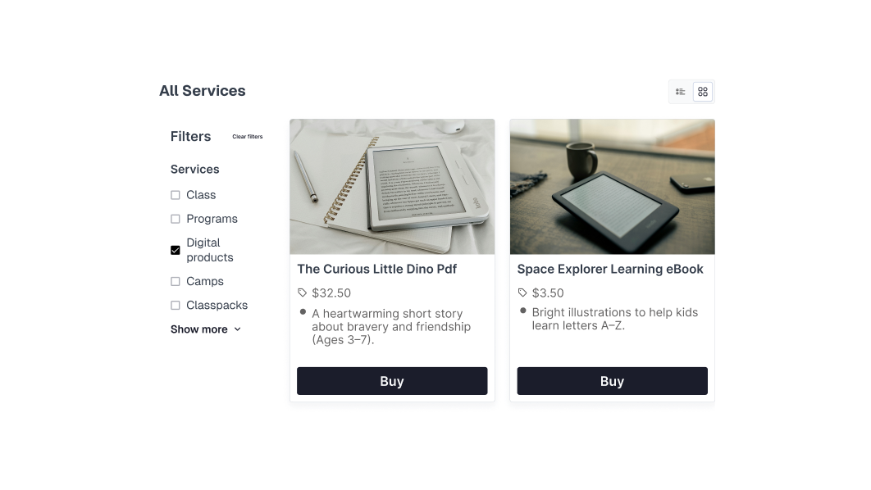Click the Digital products label text
The height and width of the screenshot is (490, 871).
coord(210,250)
